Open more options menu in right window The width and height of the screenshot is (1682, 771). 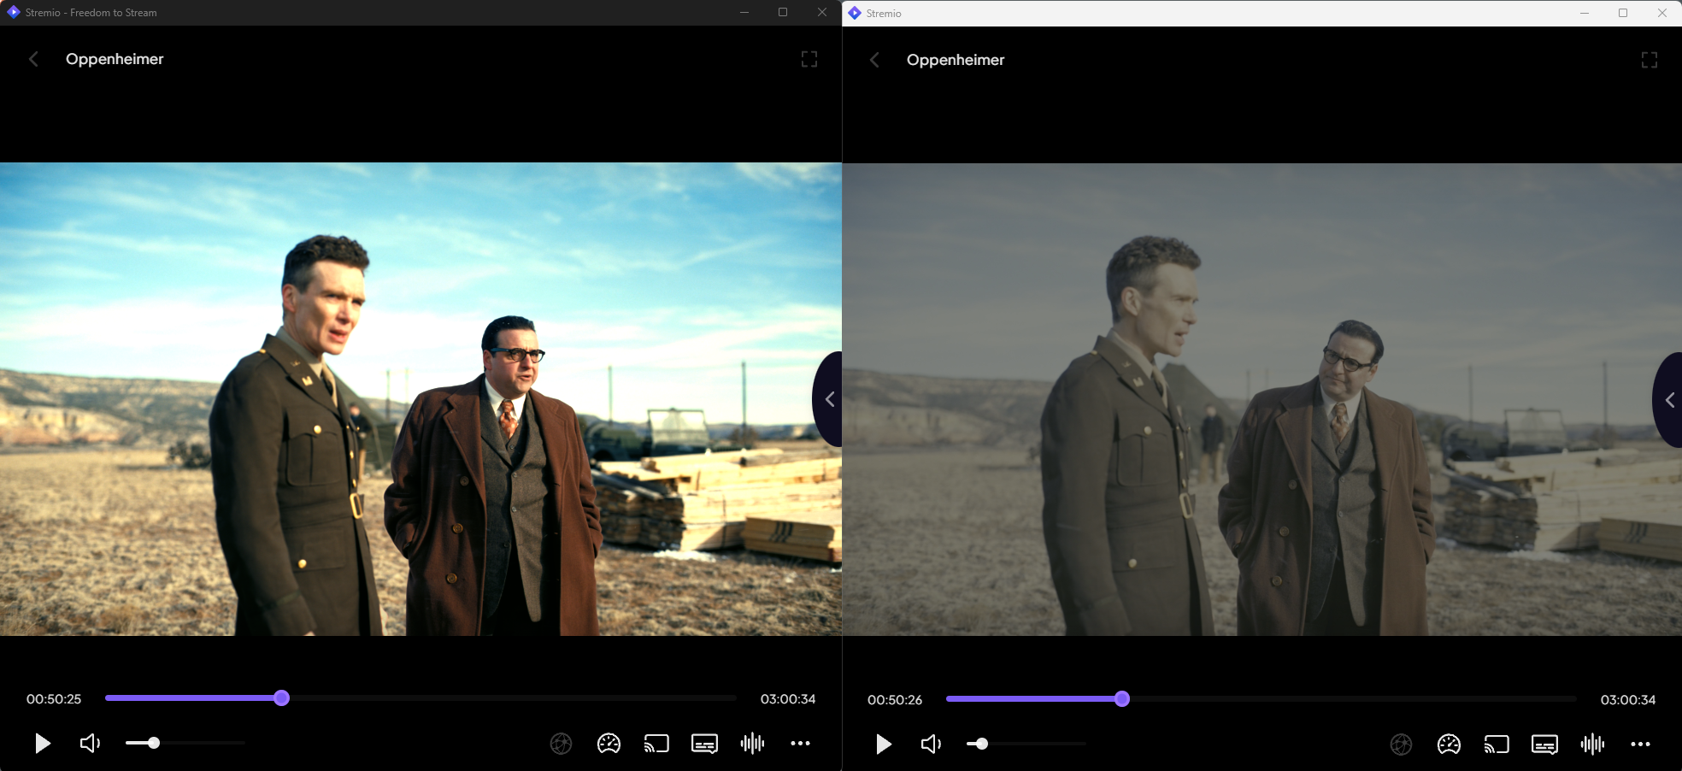pos(1640,745)
